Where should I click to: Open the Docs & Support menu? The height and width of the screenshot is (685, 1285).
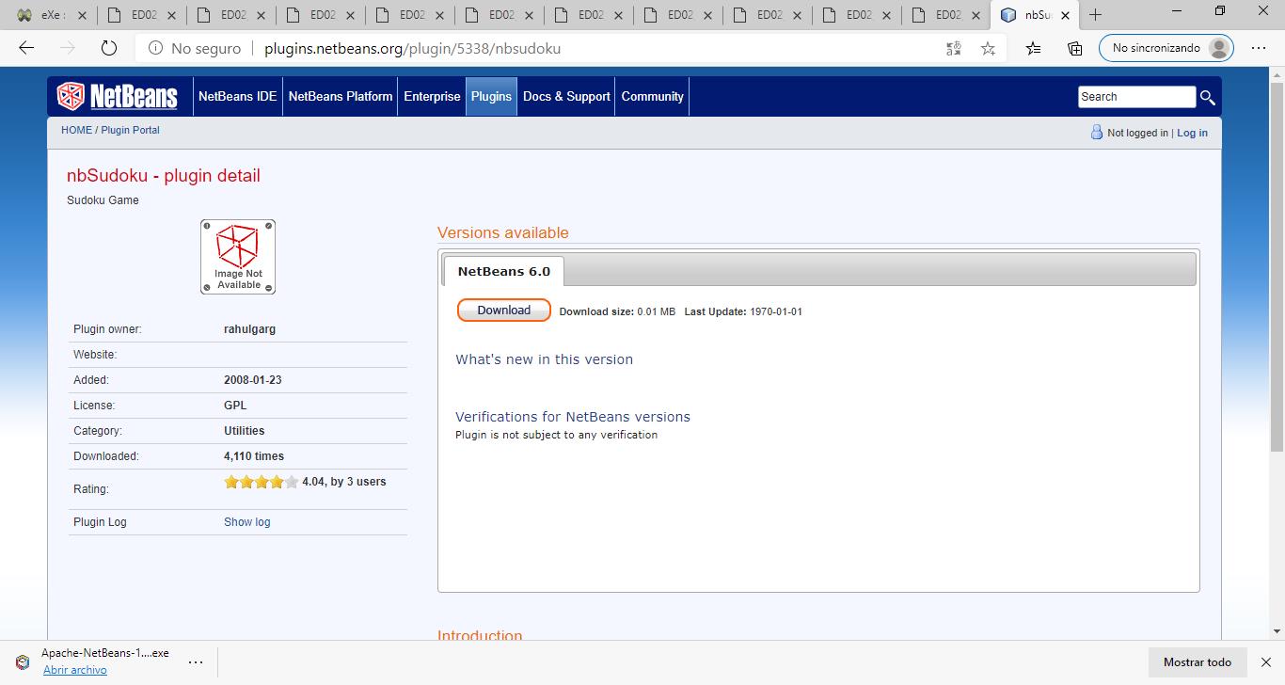(566, 96)
